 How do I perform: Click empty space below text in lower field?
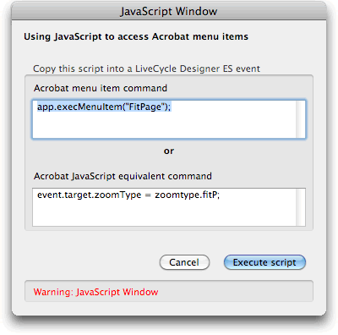pyautogui.click(x=163, y=213)
